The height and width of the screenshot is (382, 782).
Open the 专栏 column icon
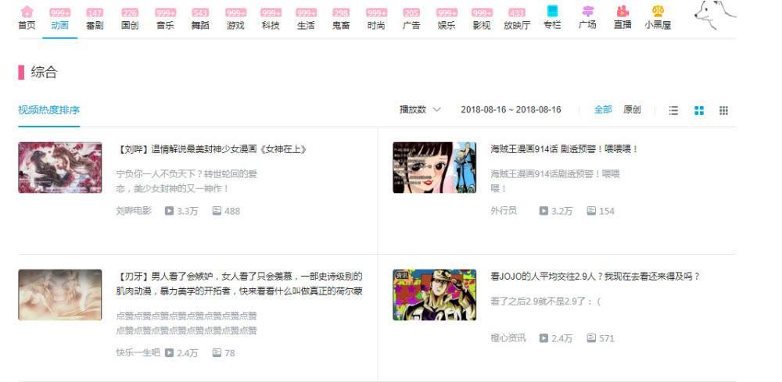pos(553,11)
